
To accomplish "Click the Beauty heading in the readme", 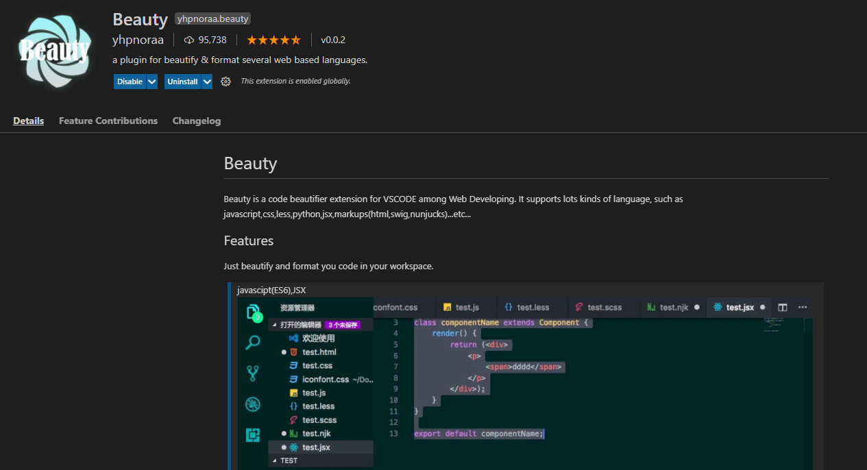I will point(250,164).
